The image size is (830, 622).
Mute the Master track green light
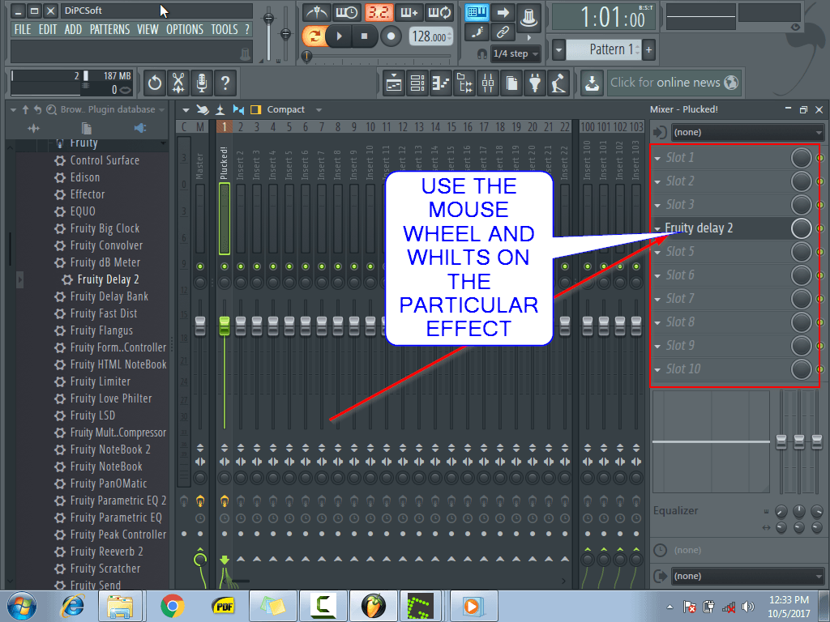[200, 266]
